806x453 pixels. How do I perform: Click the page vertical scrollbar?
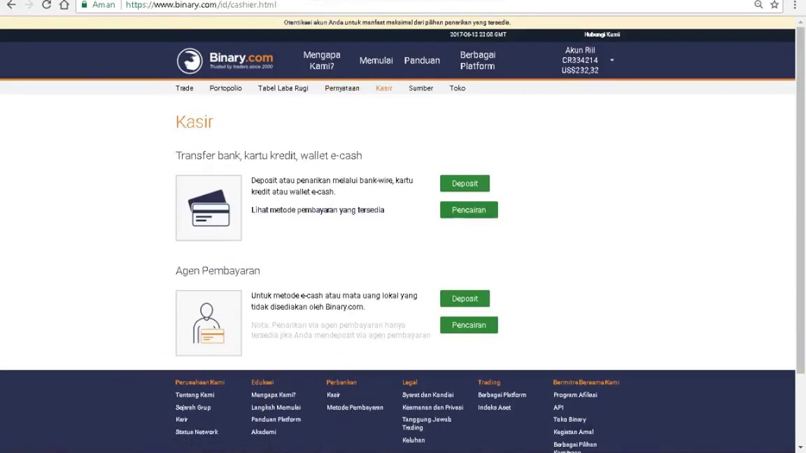(x=800, y=201)
